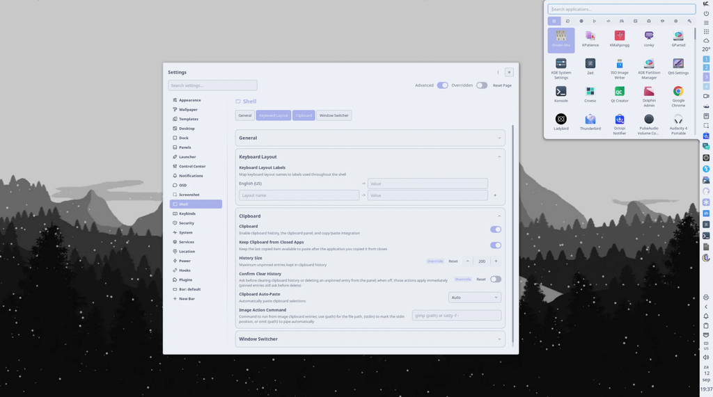Image resolution: width=713 pixels, height=397 pixels.
Task: Launch ISO Image Writer
Action: click(x=619, y=69)
